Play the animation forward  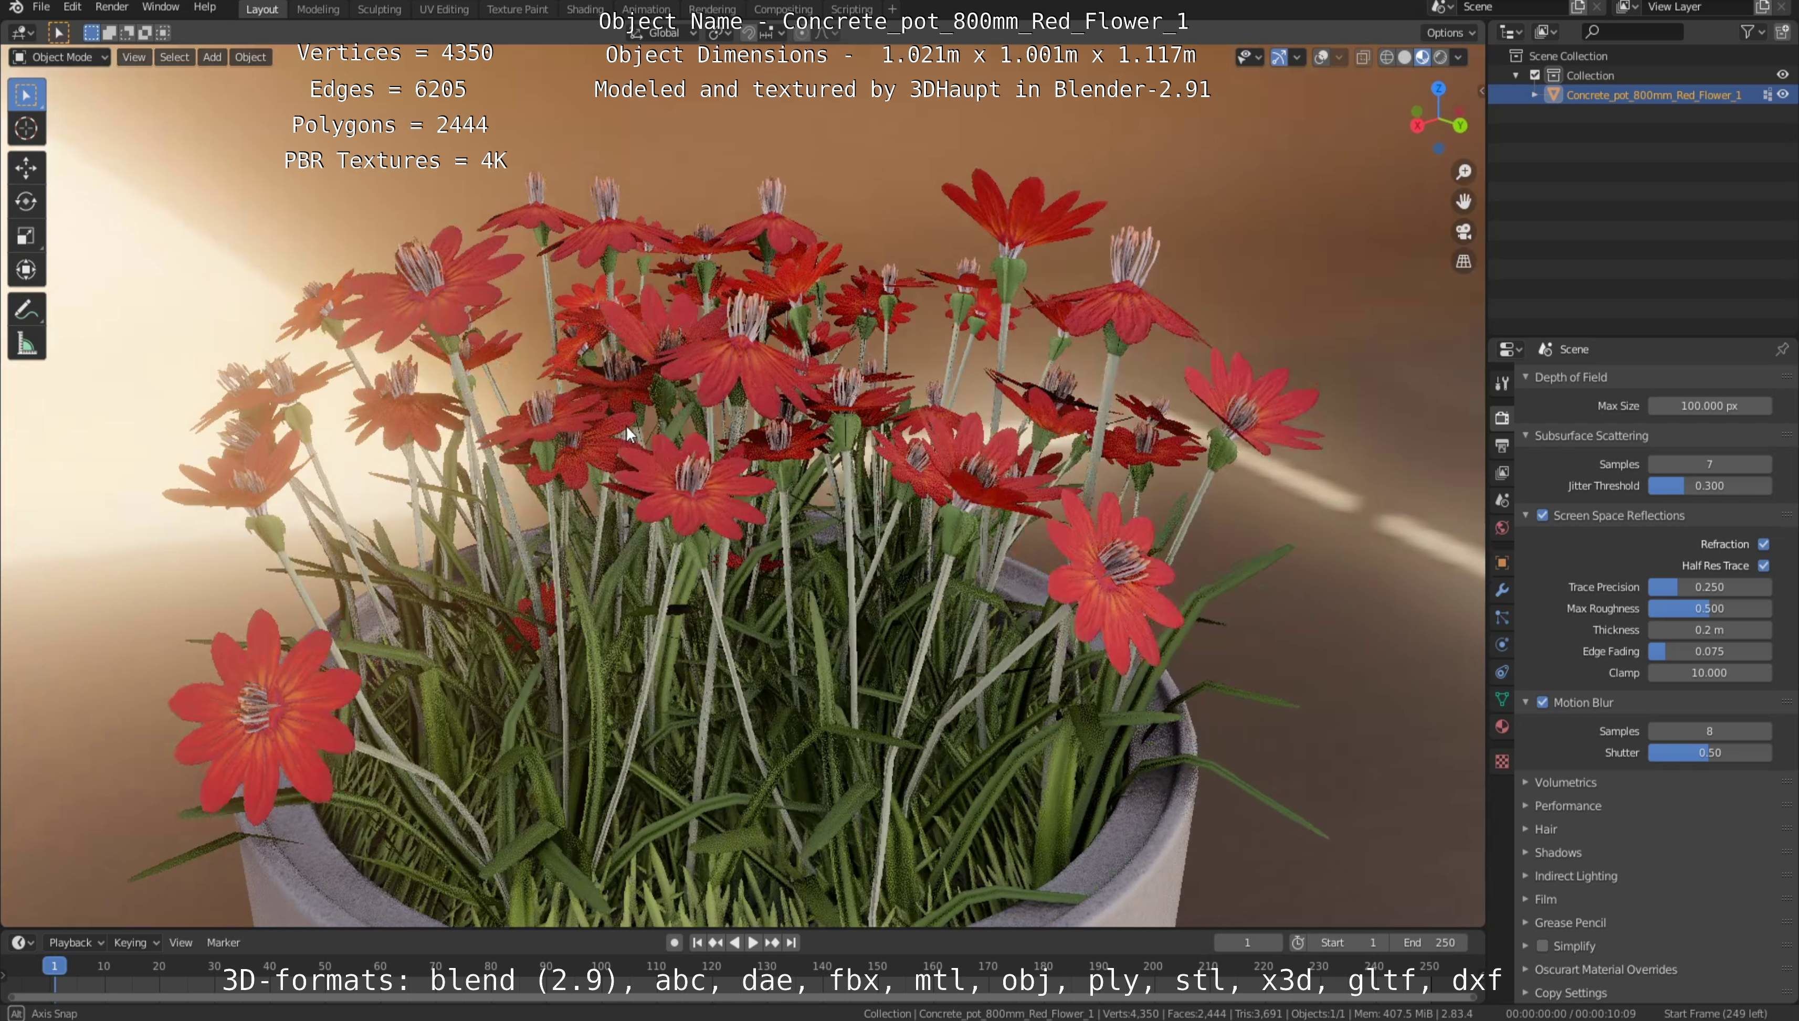tap(753, 943)
